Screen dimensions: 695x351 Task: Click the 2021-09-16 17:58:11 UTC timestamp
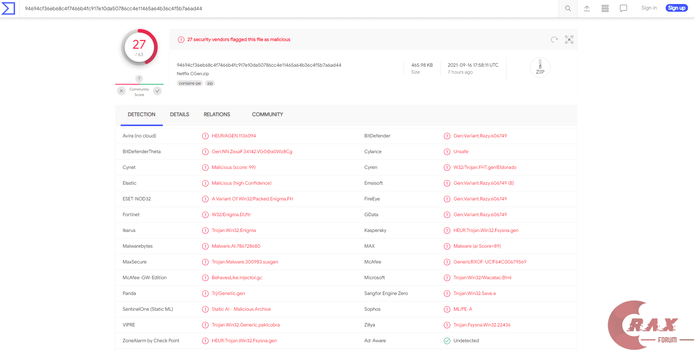tap(473, 65)
